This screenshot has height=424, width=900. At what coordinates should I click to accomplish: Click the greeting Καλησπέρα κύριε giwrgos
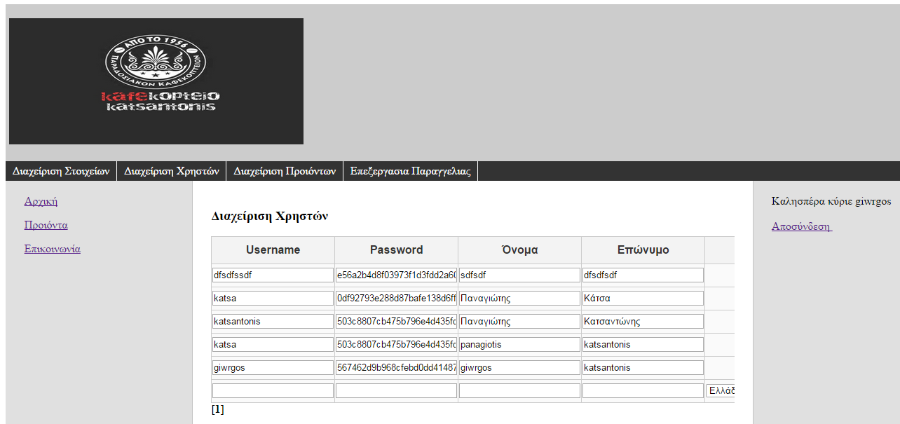pyautogui.click(x=831, y=202)
